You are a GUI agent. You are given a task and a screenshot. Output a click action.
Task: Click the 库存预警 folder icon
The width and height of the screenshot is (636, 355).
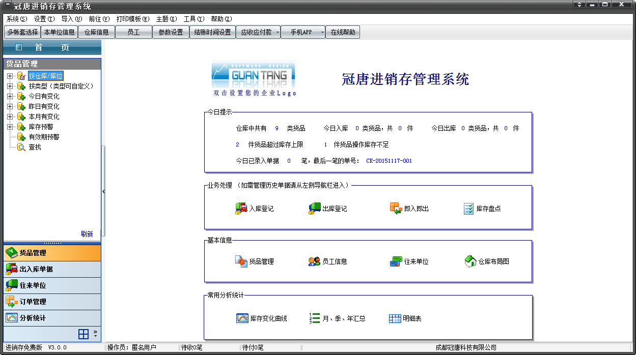(x=21, y=127)
